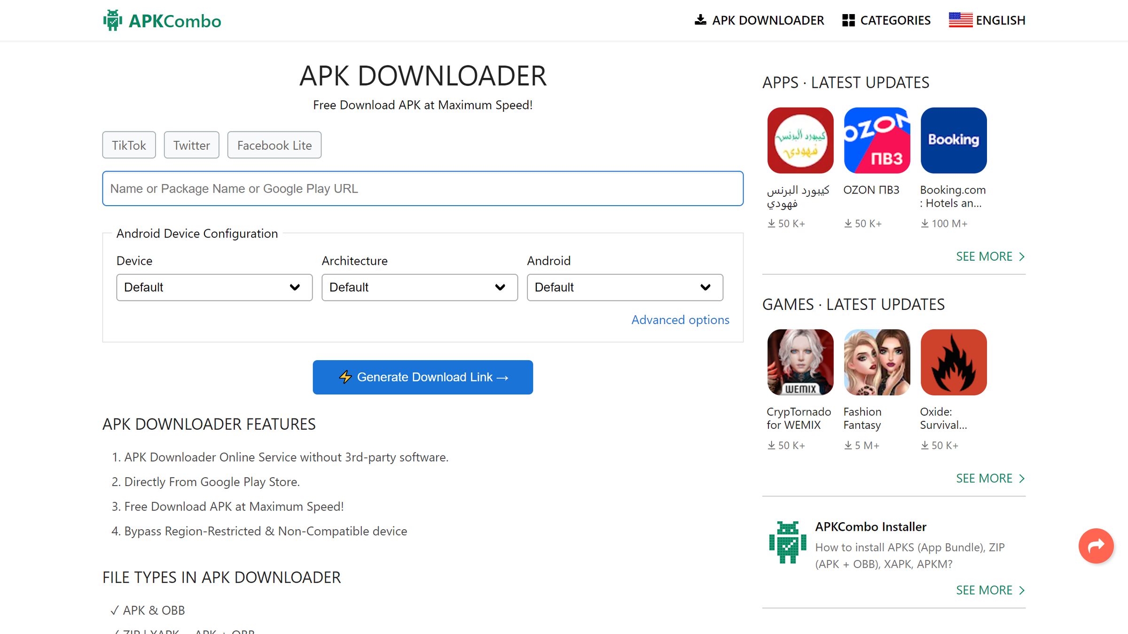Click the Bypass Region-Restricted feature line
The width and height of the screenshot is (1128, 634).
[265, 531]
